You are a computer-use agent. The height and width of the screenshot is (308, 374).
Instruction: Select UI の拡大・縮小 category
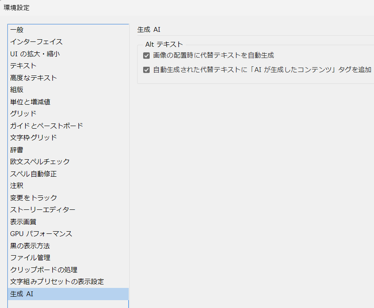35,54
